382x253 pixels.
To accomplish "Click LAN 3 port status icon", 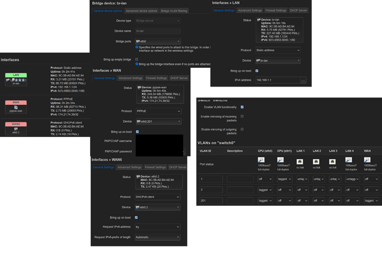I will pos(332,161).
